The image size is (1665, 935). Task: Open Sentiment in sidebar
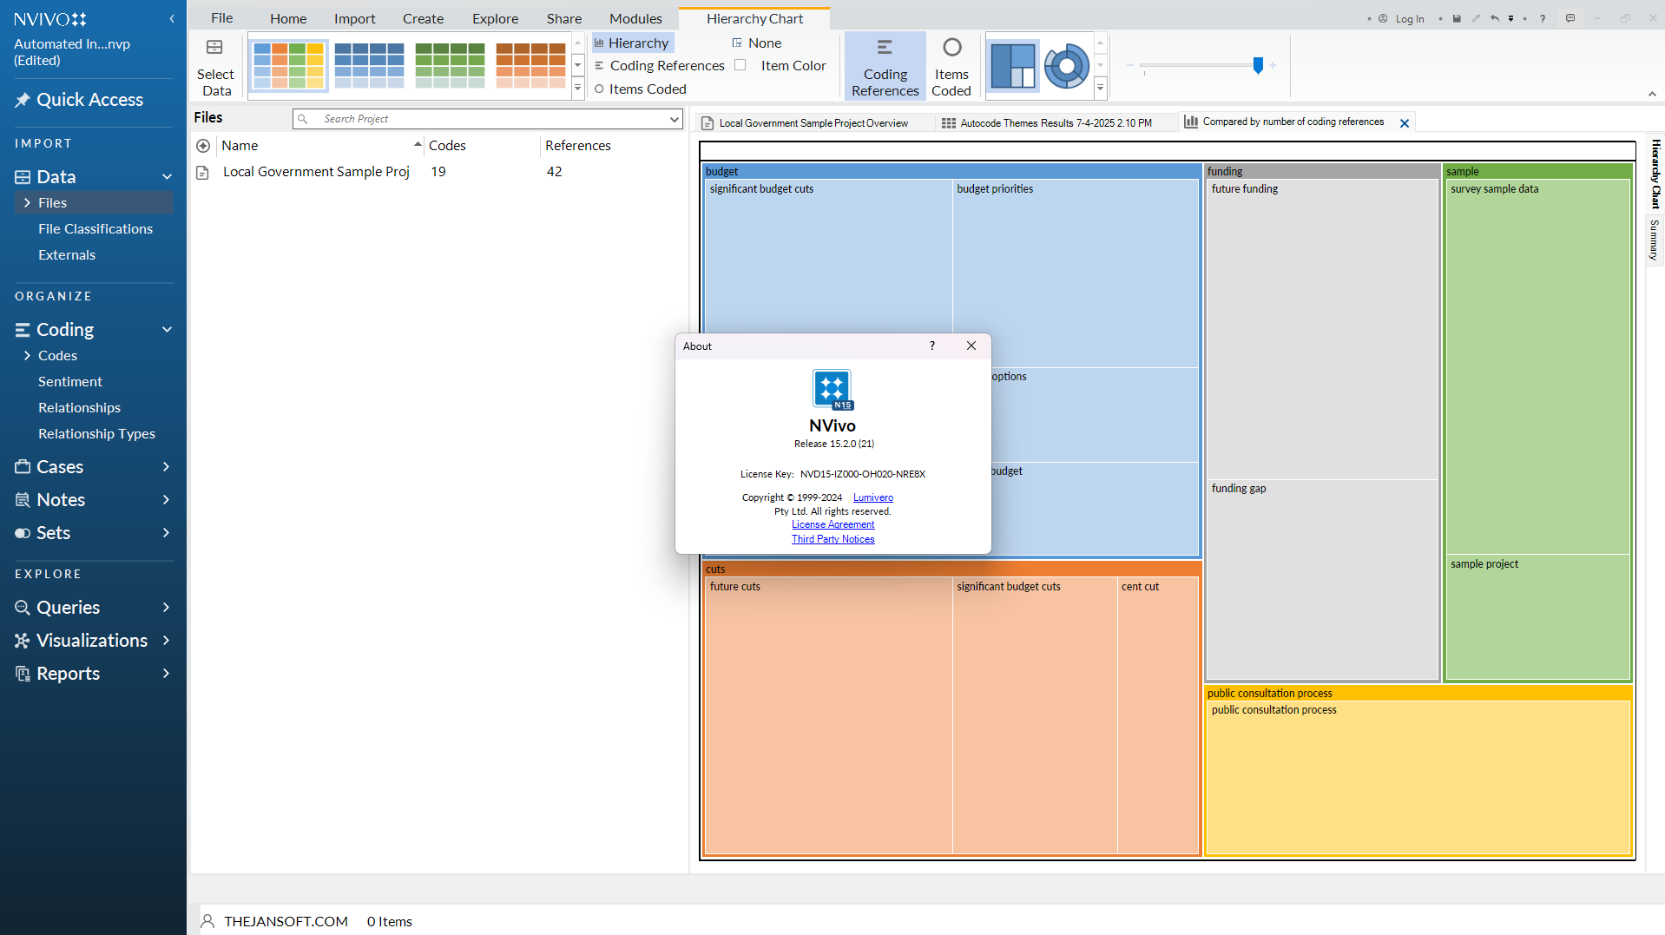point(70,381)
